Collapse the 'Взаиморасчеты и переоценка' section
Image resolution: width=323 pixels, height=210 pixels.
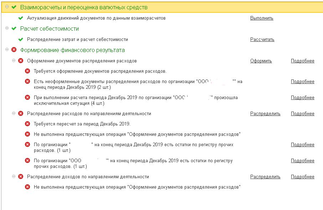pyautogui.click(x=7, y=7)
